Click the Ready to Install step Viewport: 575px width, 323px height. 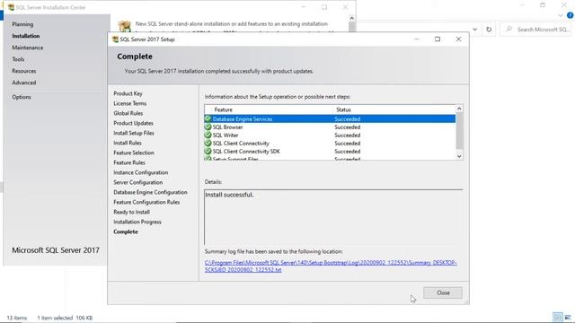pos(131,212)
